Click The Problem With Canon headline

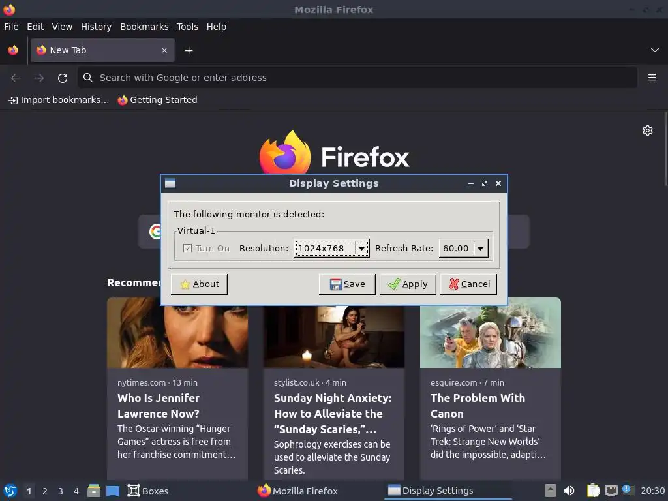coord(478,406)
